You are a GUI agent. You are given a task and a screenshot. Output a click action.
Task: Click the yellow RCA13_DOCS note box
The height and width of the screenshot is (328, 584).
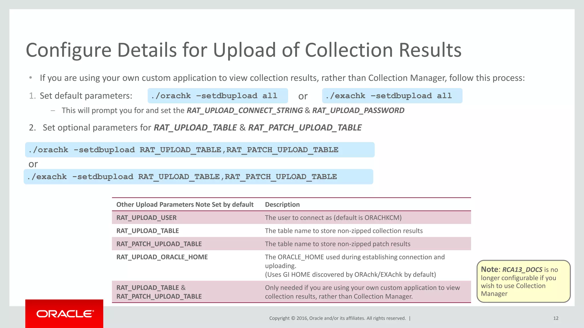[x=524, y=281]
